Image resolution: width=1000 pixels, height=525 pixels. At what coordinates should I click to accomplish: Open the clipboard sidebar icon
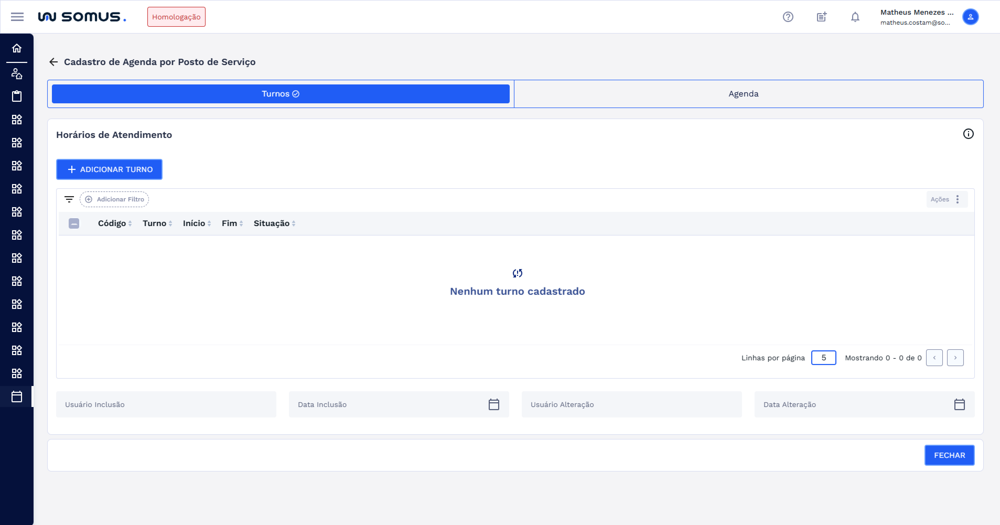point(17,96)
